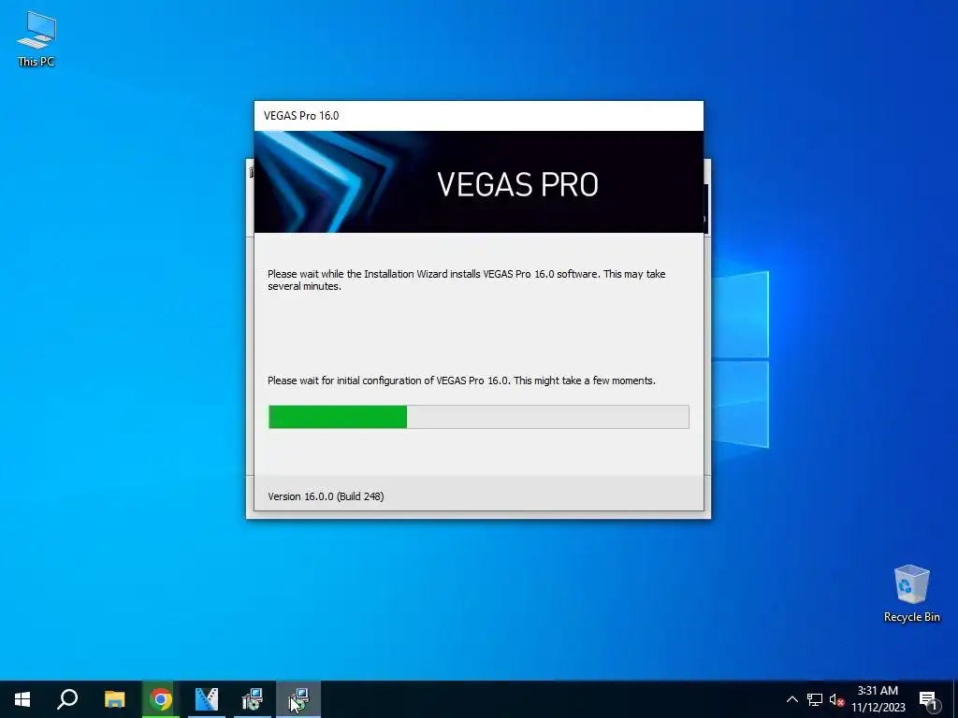
Task: Show hidden system tray icons
Action: point(791,699)
